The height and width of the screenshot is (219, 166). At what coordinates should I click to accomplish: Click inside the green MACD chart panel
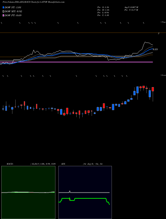point(28,192)
